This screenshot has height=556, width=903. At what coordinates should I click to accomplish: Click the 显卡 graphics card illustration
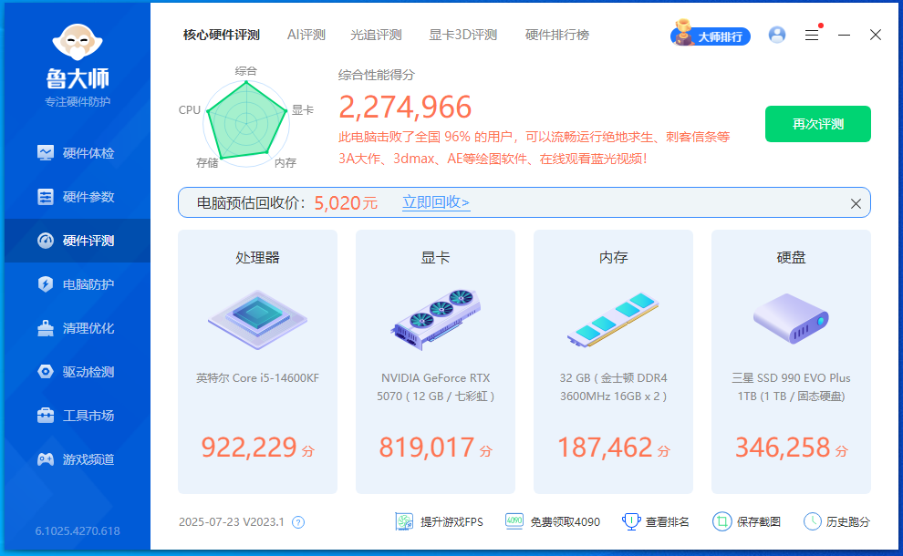[435, 319]
